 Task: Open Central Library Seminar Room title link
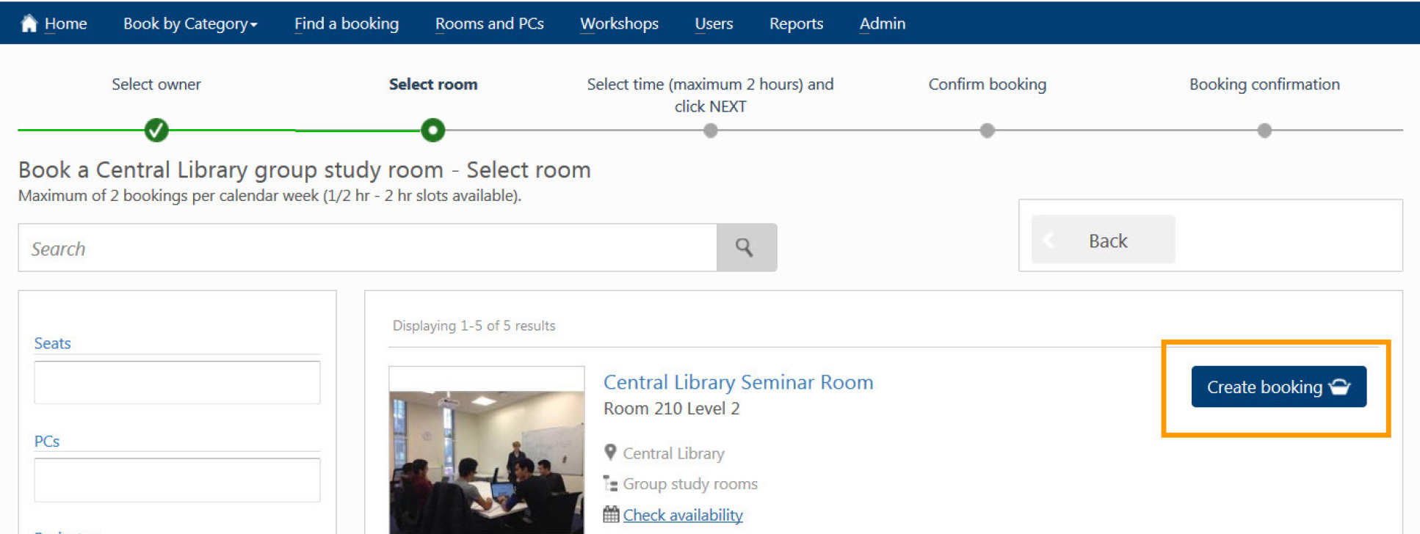click(x=738, y=382)
